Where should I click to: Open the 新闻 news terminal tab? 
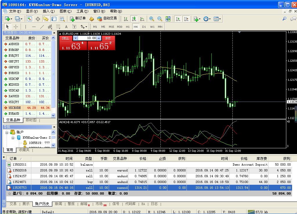[x=58, y=204]
